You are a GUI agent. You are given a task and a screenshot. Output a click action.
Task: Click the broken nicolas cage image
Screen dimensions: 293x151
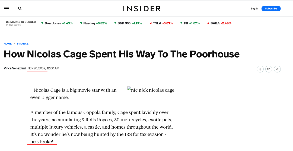pos(151,90)
